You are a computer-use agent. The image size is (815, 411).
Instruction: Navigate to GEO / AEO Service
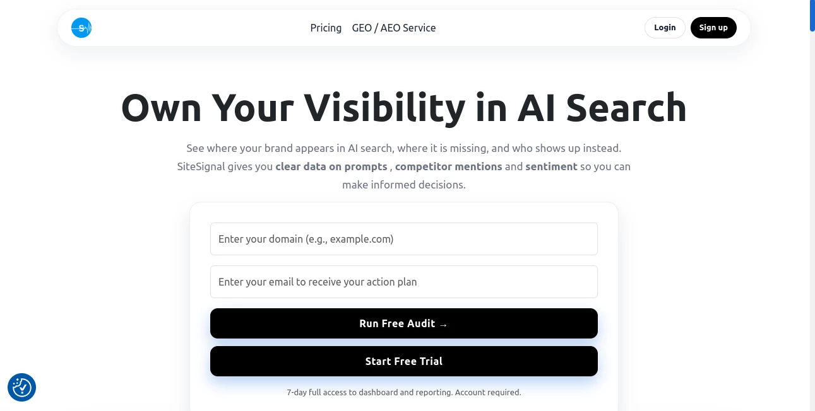(394, 28)
